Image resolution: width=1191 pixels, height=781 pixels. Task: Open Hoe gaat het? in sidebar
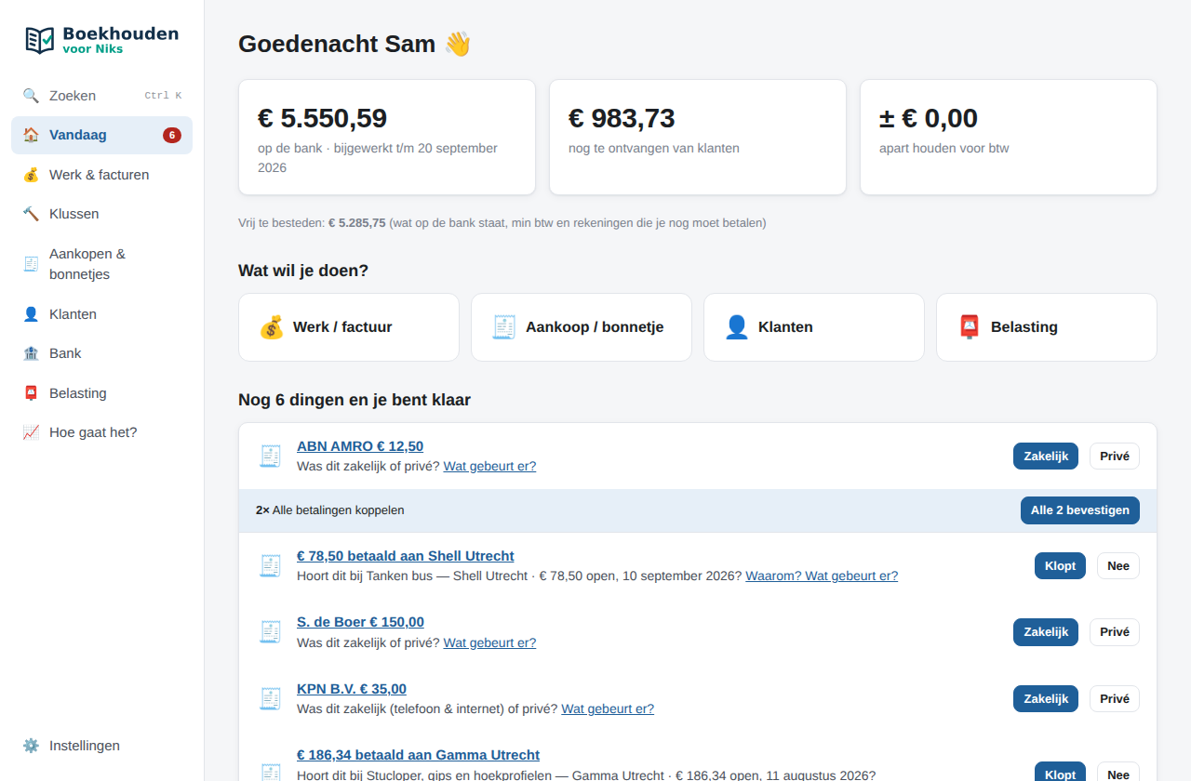102,432
